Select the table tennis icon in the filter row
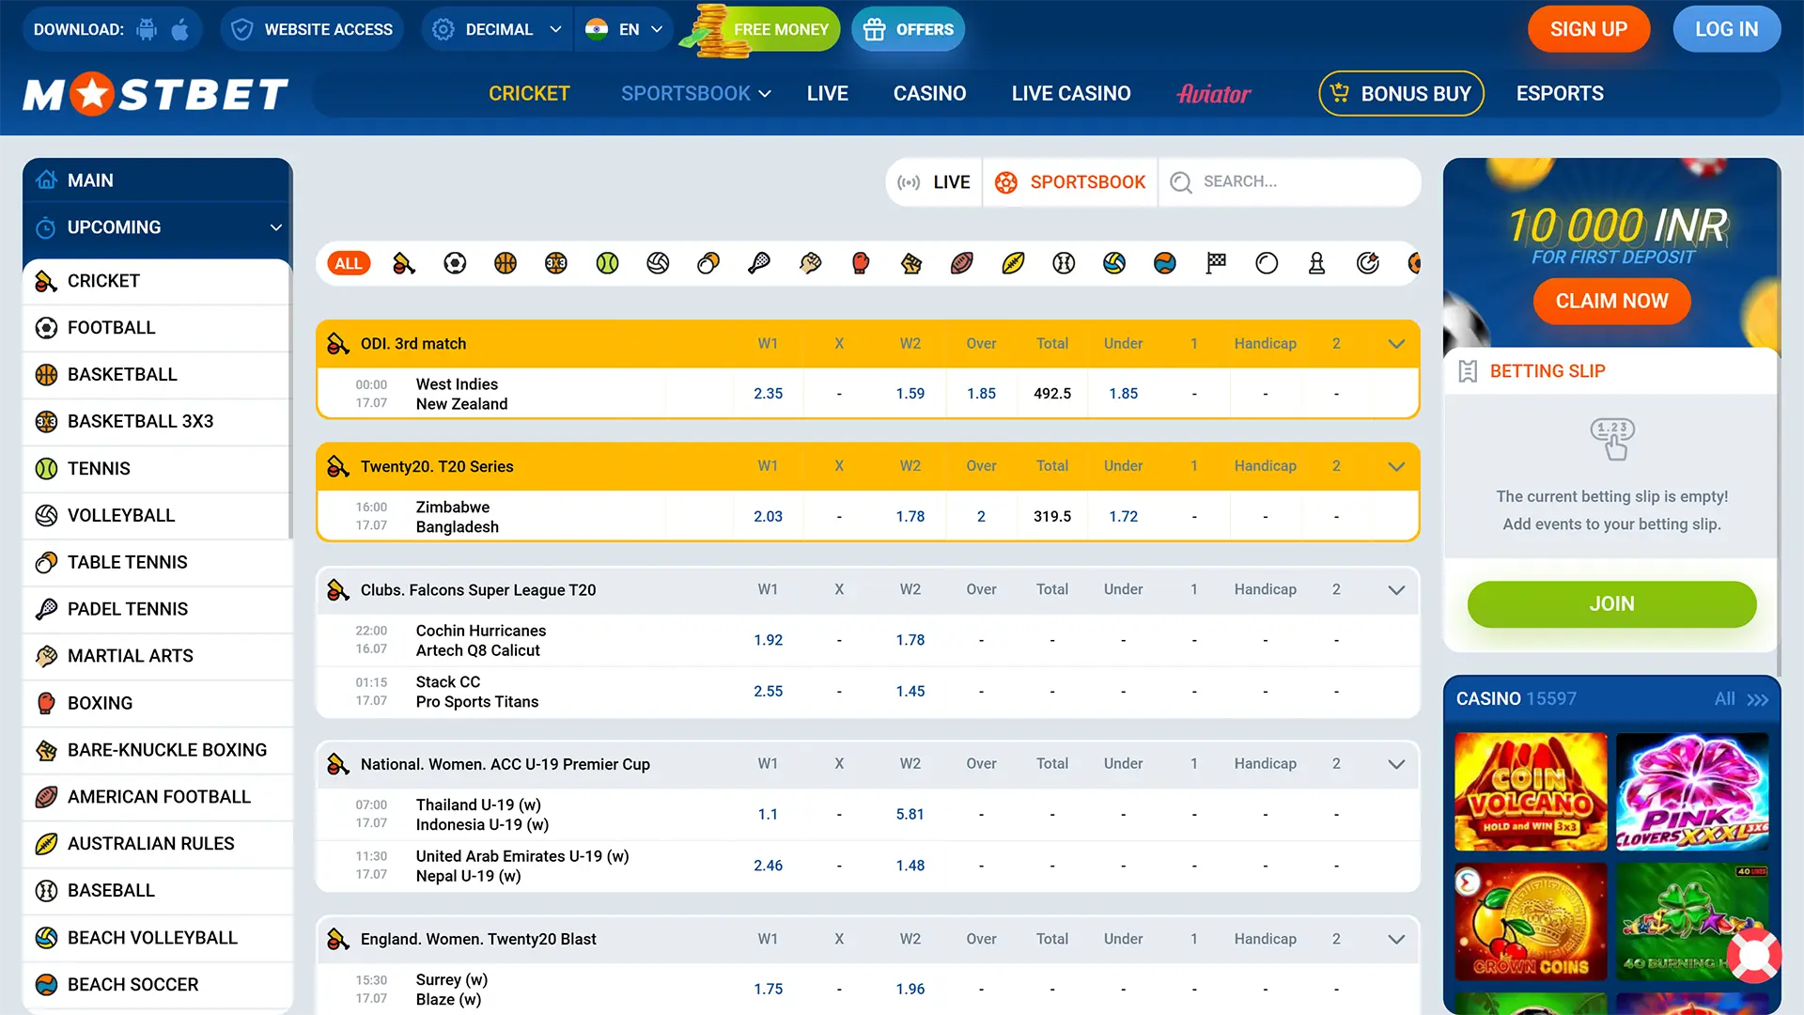 pos(708,264)
